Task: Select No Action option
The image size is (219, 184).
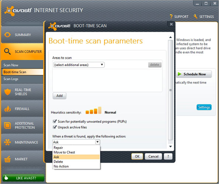Action: click(76, 166)
